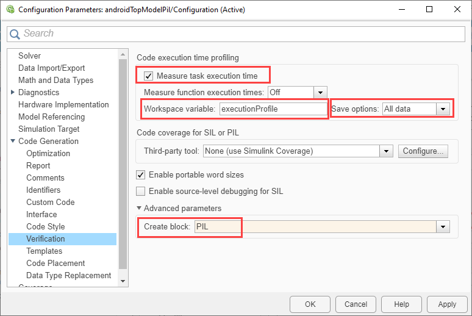Image resolution: width=472 pixels, height=316 pixels.
Task: Open the Create block dropdown arrow
Action: (443, 227)
